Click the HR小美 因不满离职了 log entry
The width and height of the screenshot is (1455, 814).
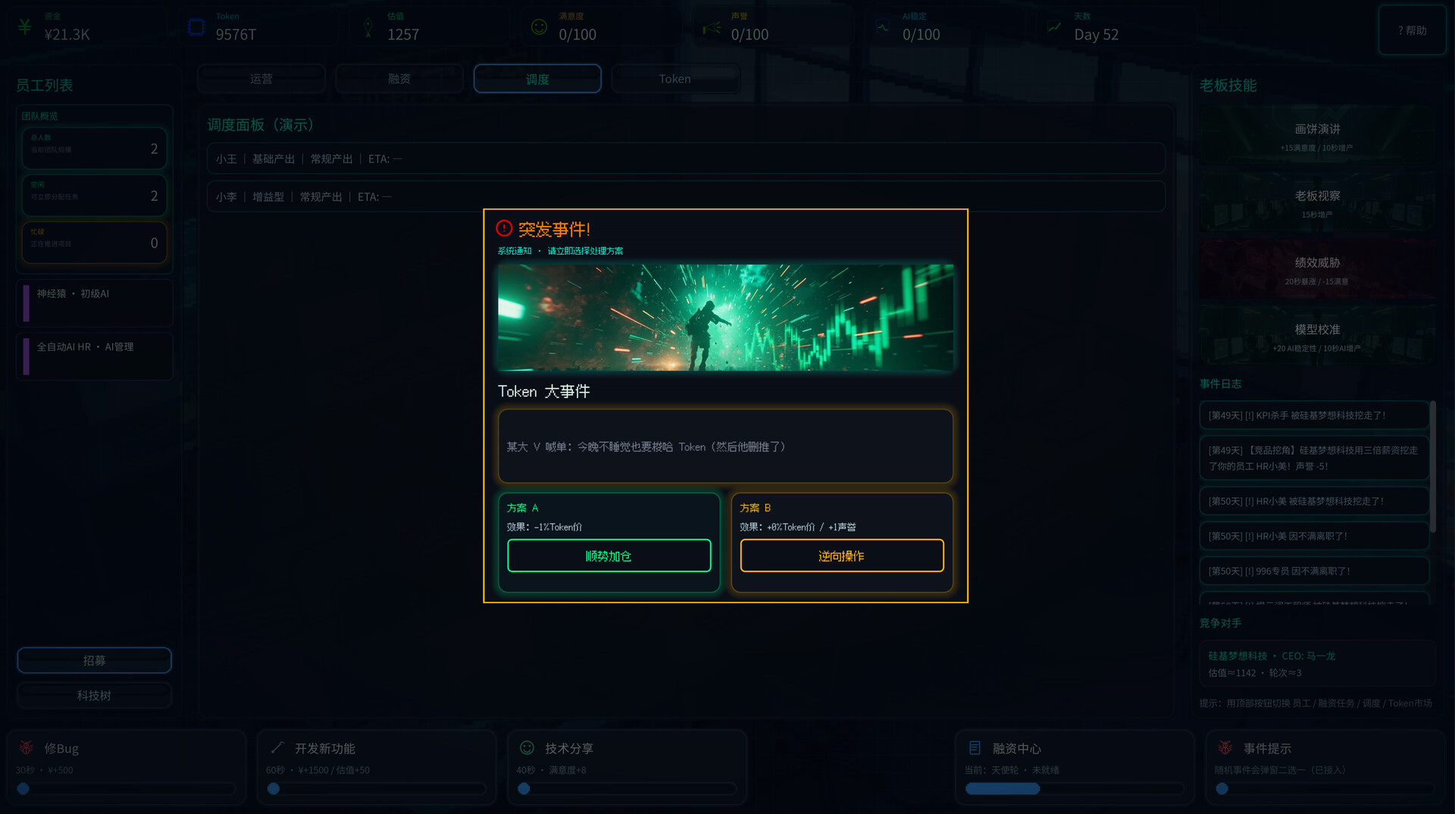pyautogui.click(x=1314, y=536)
